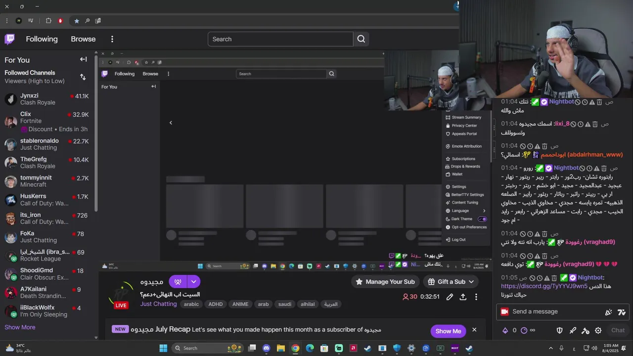Select Subscriptions in mirrored menu

tap(463, 159)
